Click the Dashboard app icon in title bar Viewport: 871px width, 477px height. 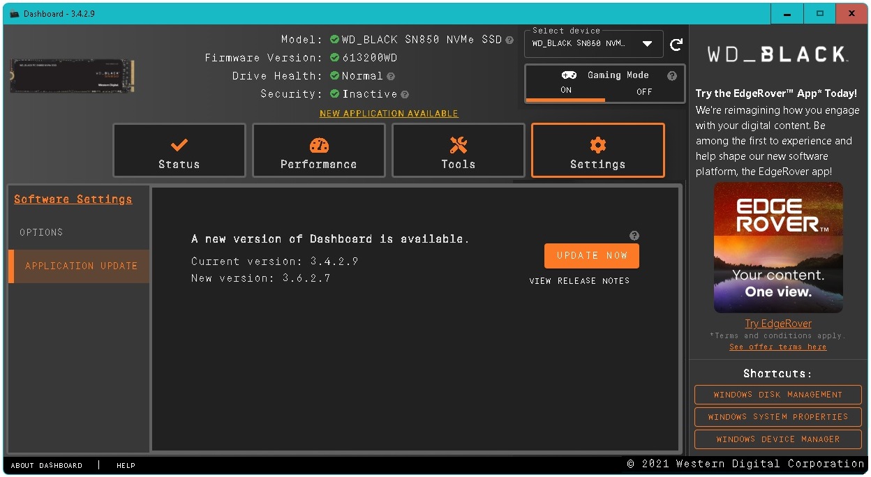14,14
